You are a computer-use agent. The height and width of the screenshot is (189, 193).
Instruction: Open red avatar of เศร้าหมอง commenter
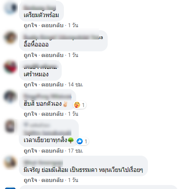click(11, 67)
